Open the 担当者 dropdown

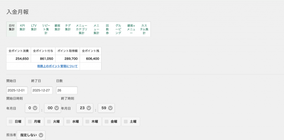tap(31, 135)
